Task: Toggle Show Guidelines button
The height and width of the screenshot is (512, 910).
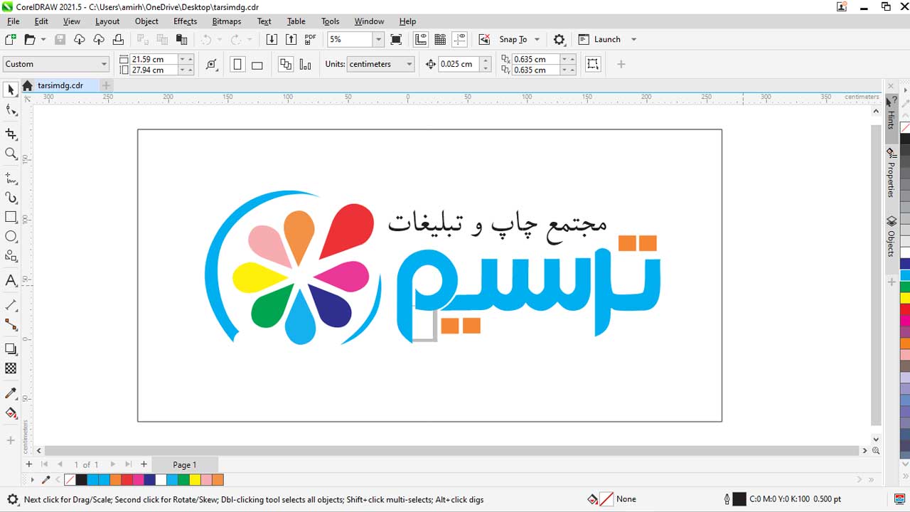Action: pos(460,40)
